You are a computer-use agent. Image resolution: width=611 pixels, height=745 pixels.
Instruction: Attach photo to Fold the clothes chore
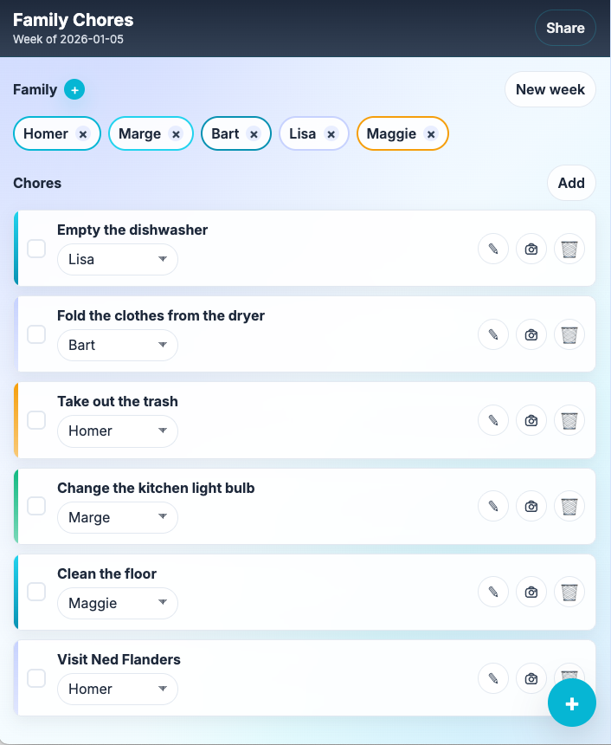tap(531, 334)
